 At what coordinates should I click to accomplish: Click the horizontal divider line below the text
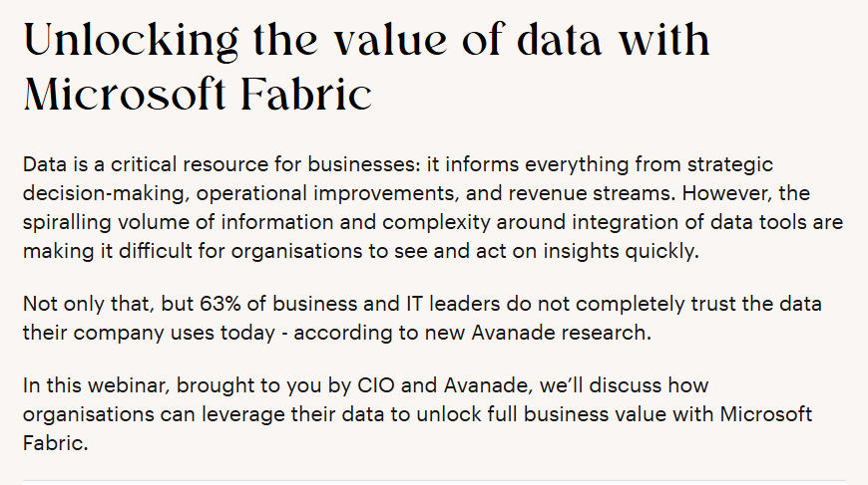point(433,481)
